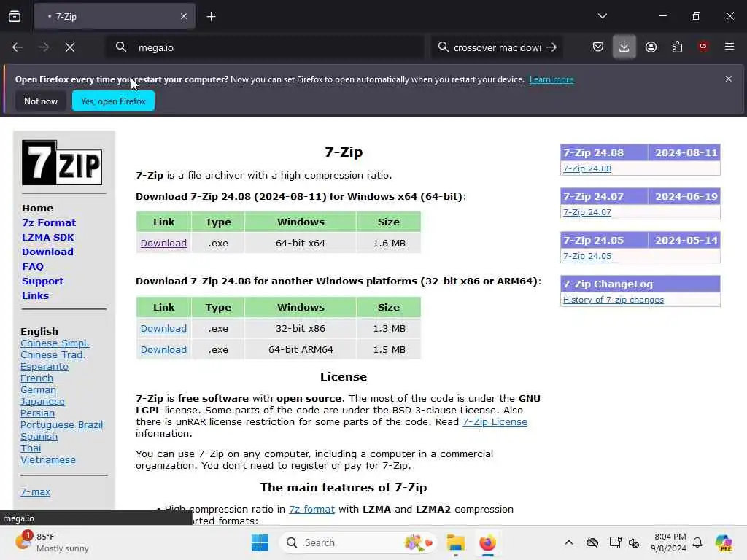Screen dimensions: 747x560
Task: Open History of 7-zip changes link
Action: coord(613,300)
